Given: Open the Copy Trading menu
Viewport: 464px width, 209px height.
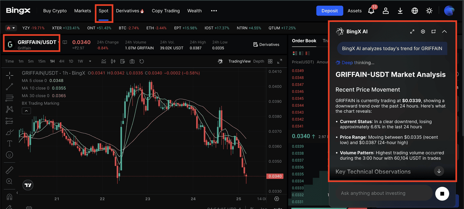Looking at the screenshot, I should (x=166, y=11).
